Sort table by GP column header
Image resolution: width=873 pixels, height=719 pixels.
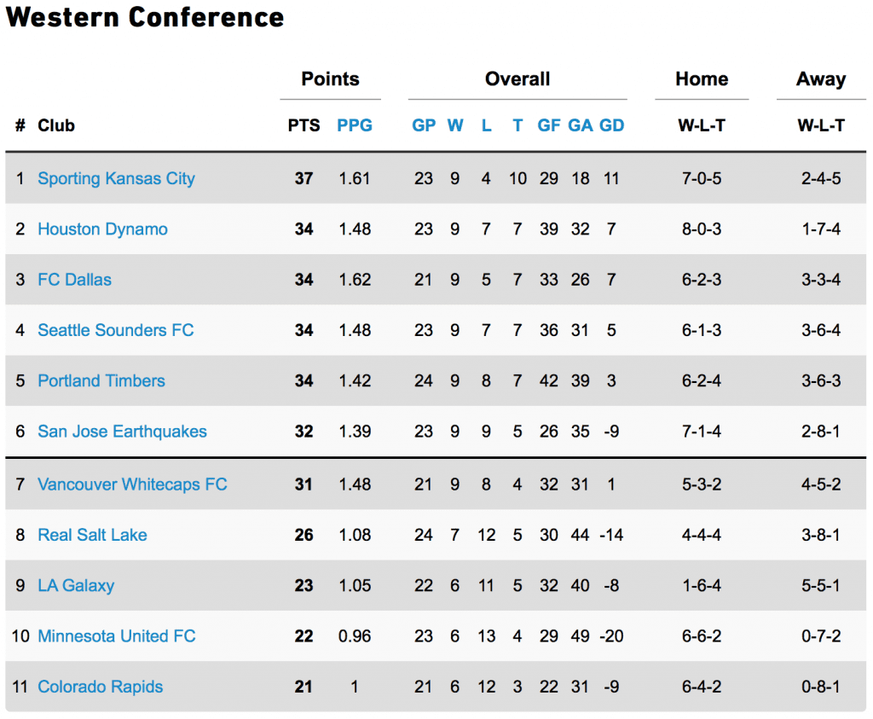(x=424, y=125)
